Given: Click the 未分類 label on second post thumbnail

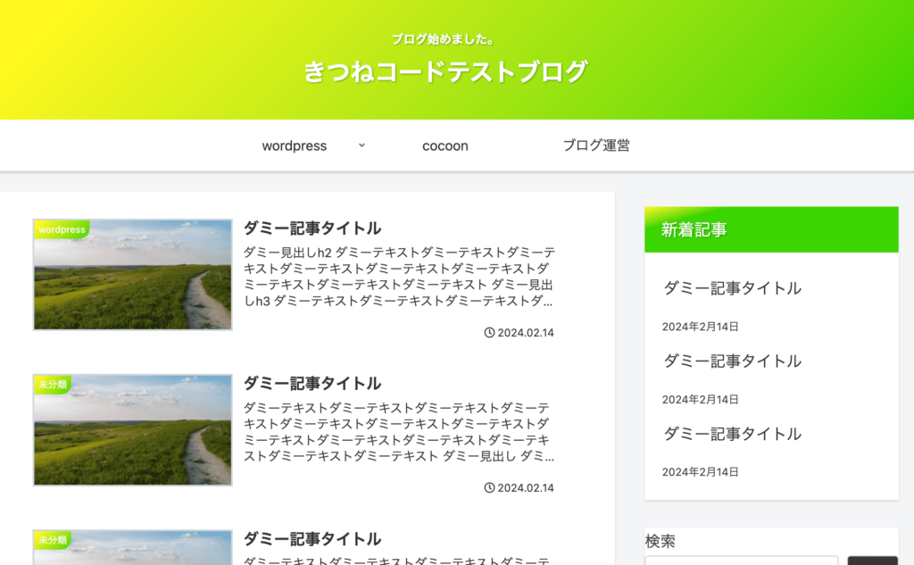Looking at the screenshot, I should click(53, 384).
